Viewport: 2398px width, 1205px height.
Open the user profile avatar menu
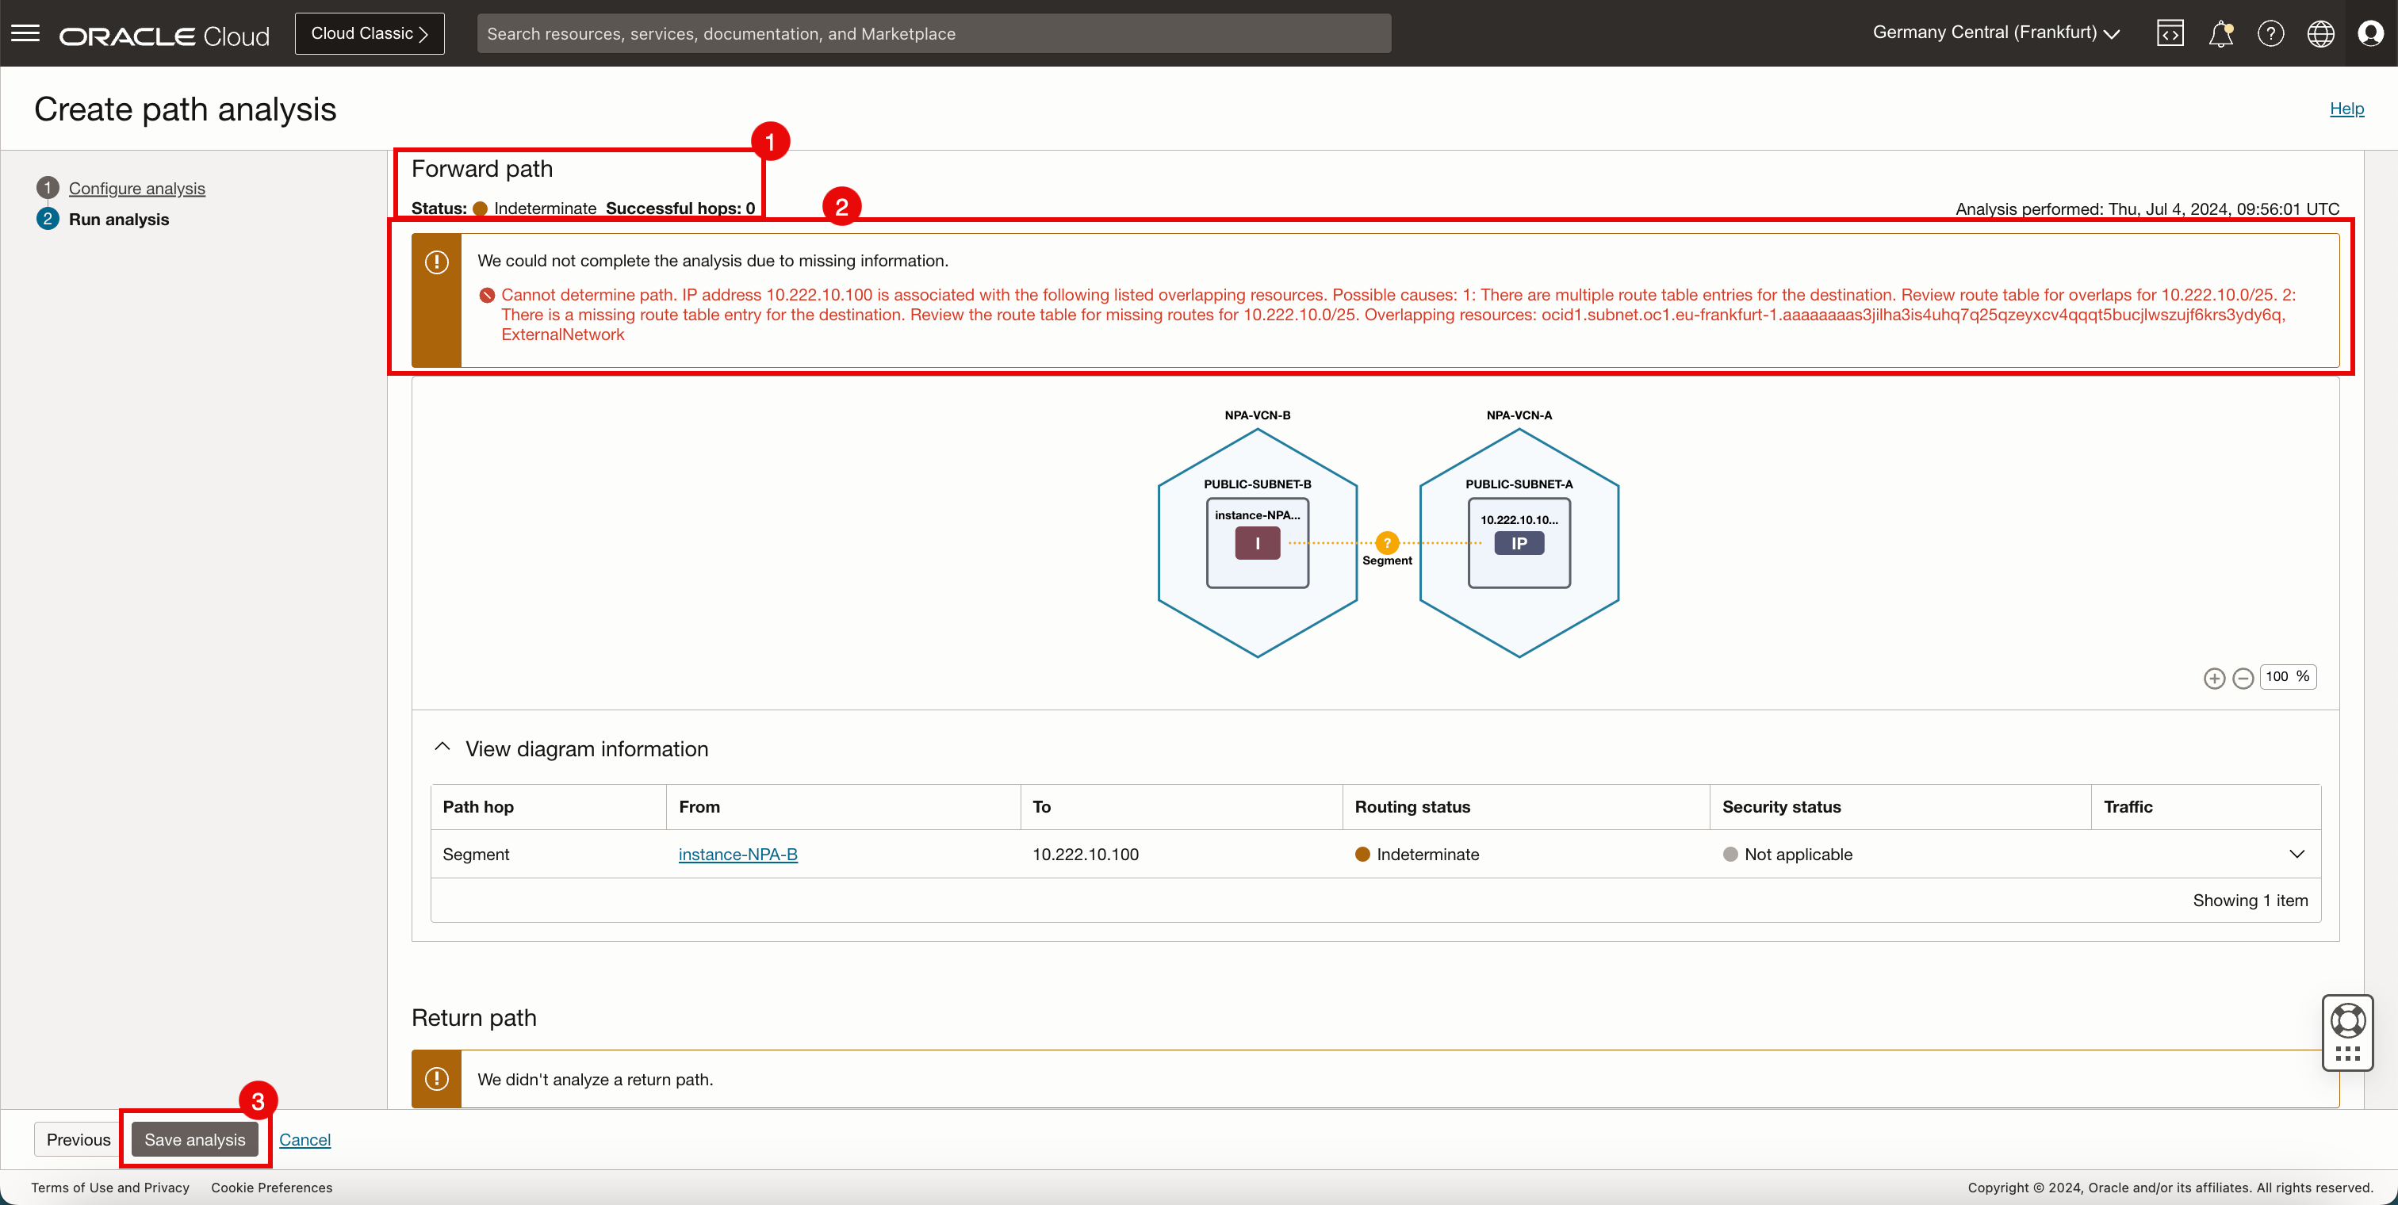pyautogui.click(x=2370, y=33)
